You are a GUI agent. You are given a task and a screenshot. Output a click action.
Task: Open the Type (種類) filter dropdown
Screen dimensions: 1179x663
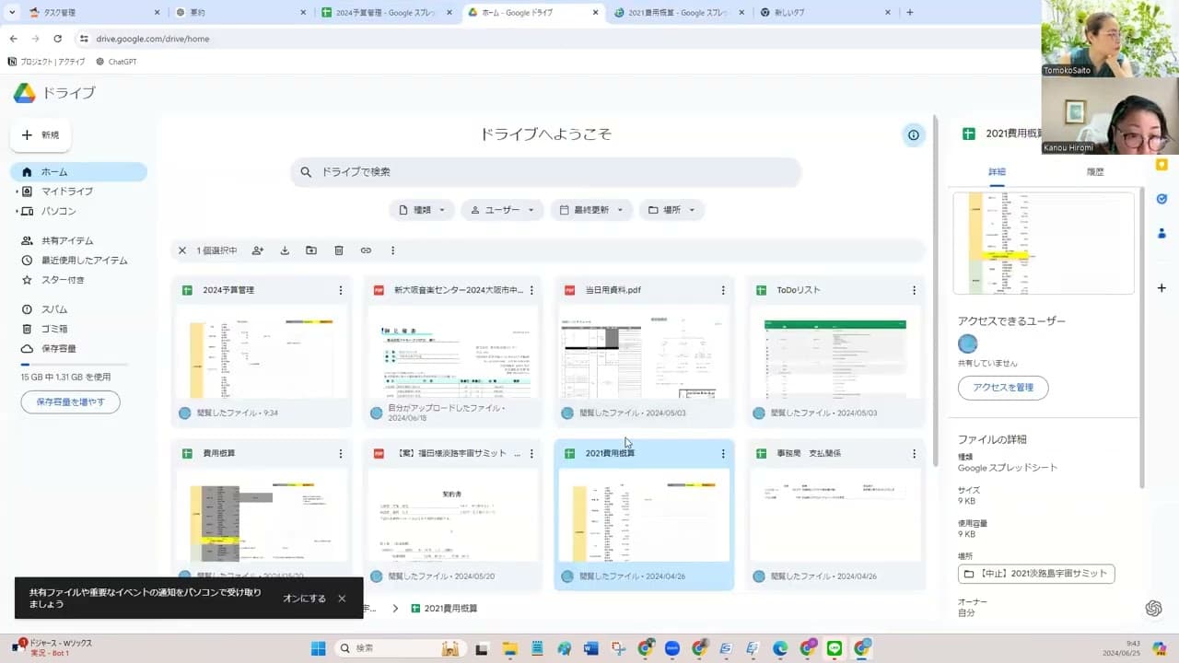point(422,210)
